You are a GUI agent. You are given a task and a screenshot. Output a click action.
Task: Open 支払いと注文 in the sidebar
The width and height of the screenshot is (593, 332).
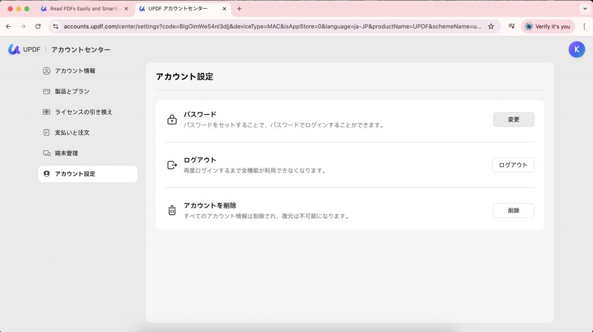(88, 132)
